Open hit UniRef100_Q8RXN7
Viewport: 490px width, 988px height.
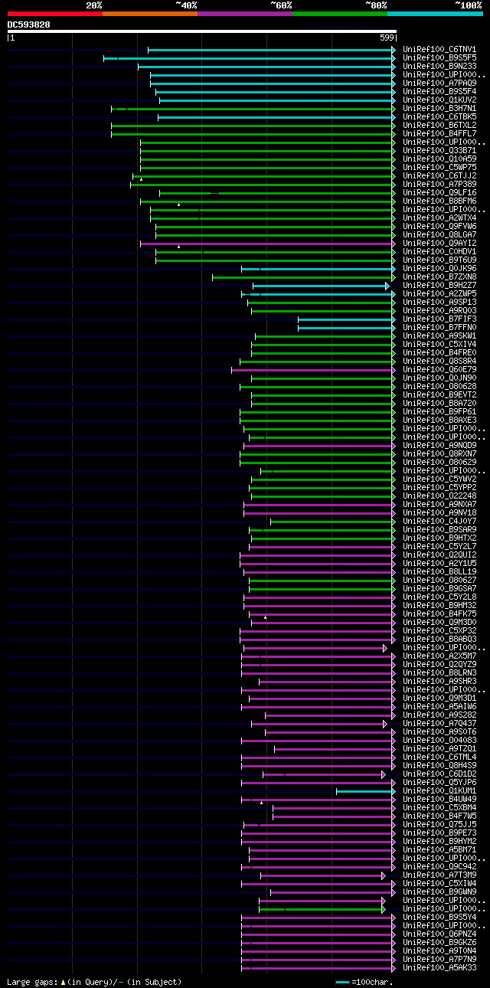point(439,454)
